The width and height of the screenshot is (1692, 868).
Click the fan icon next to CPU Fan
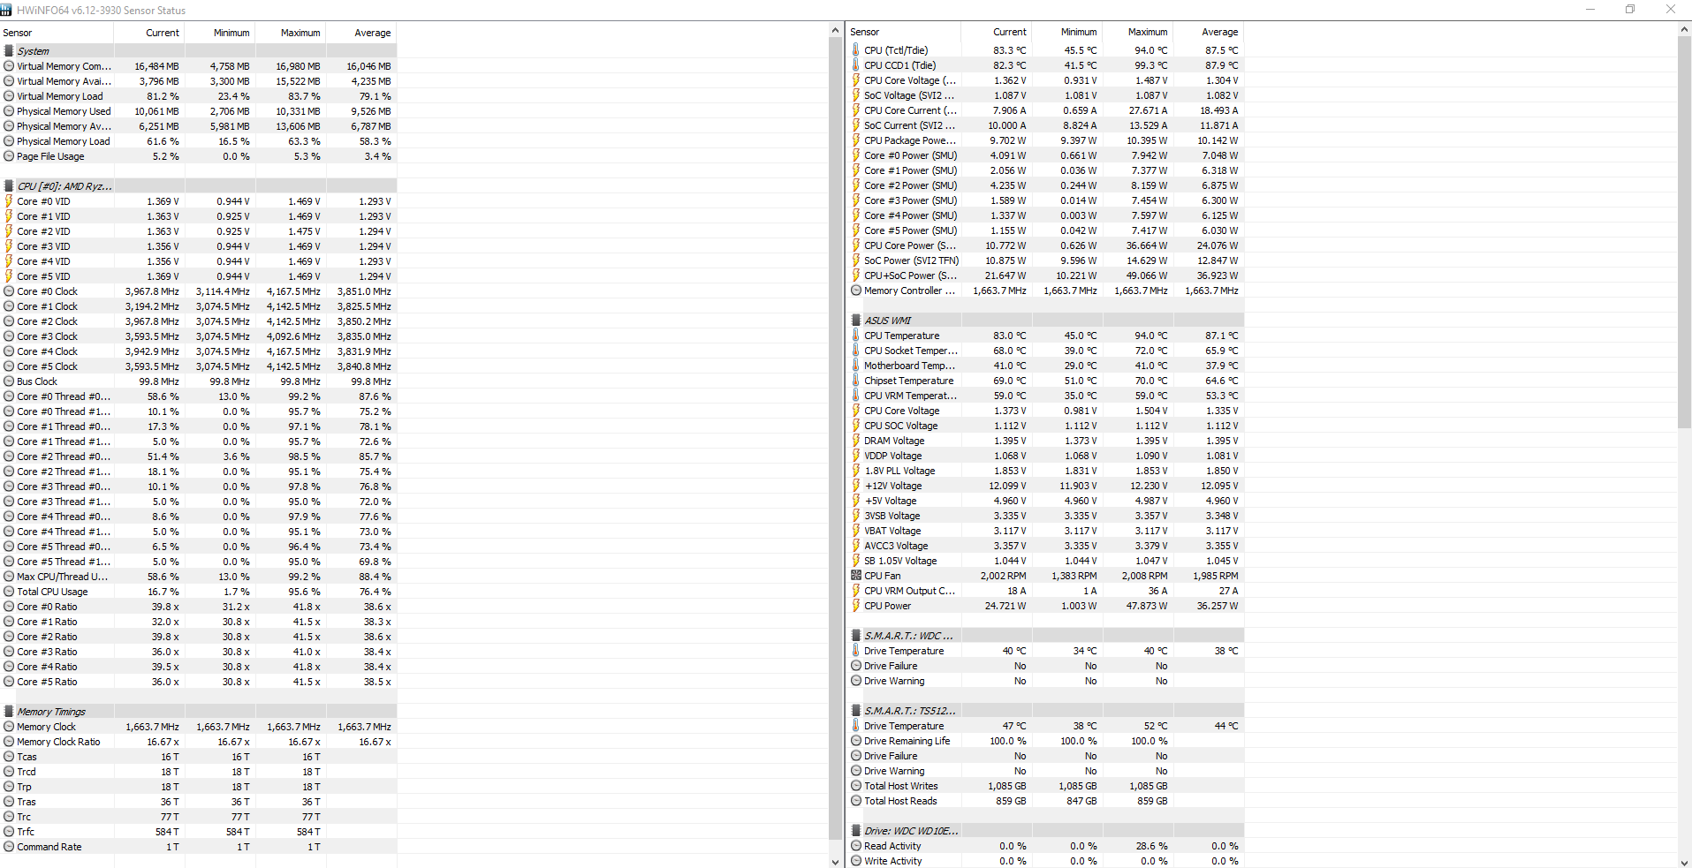point(855,576)
